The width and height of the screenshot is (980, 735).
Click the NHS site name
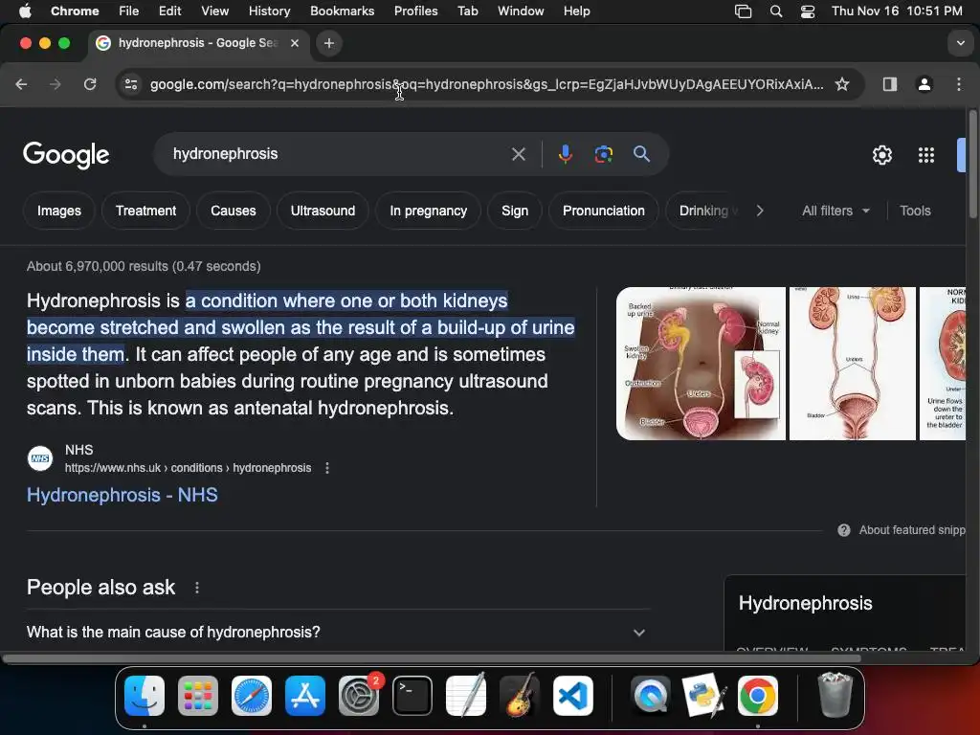coord(78,450)
